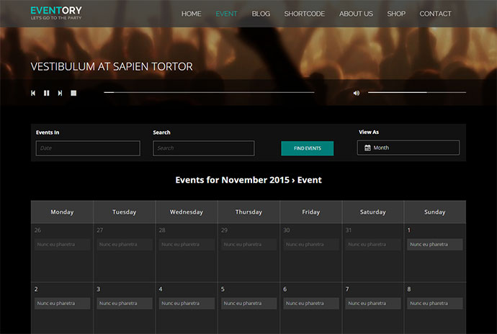Click the 'Events for November 2015 › Event' heading
The height and width of the screenshot is (334, 497).
[248, 180]
